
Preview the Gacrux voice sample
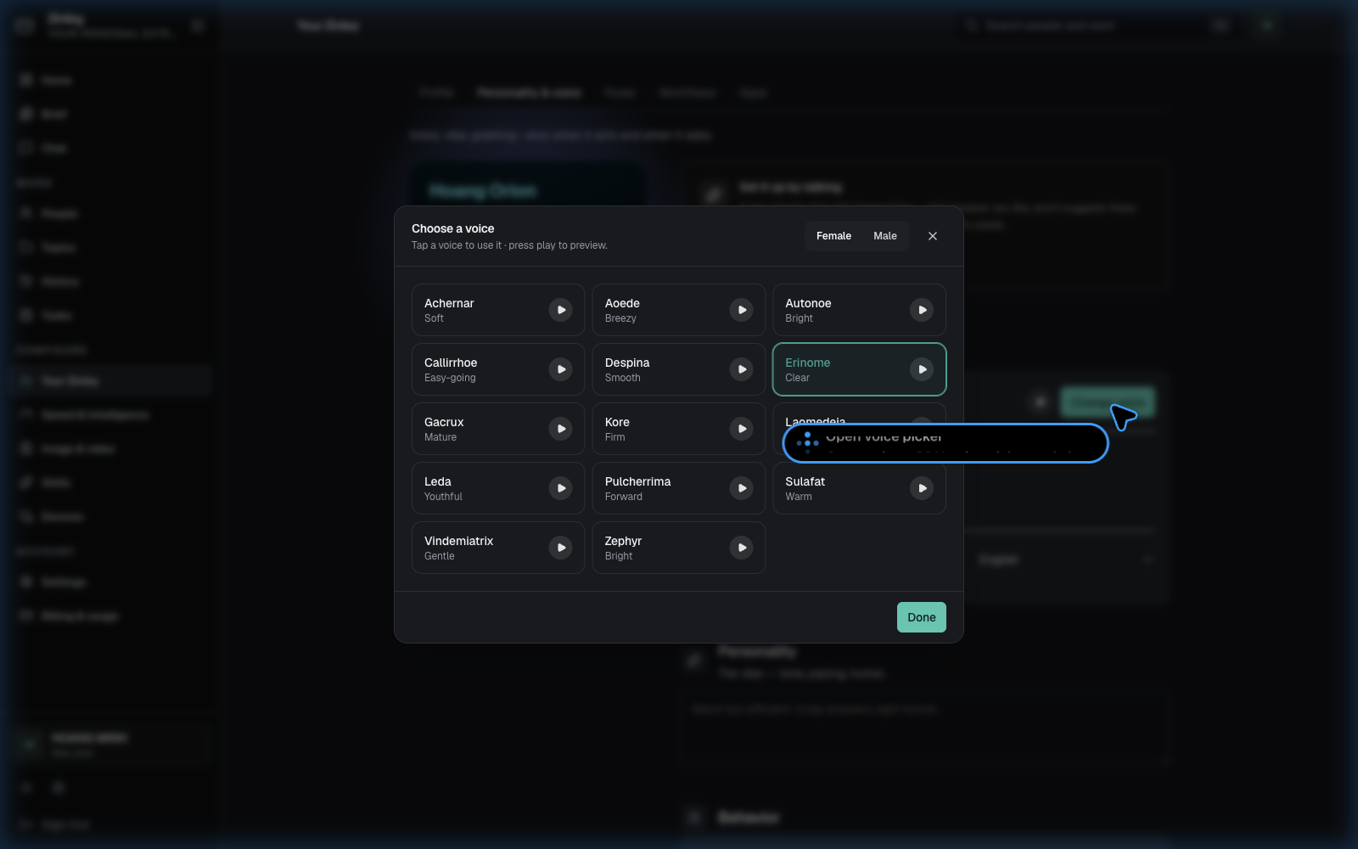click(560, 429)
